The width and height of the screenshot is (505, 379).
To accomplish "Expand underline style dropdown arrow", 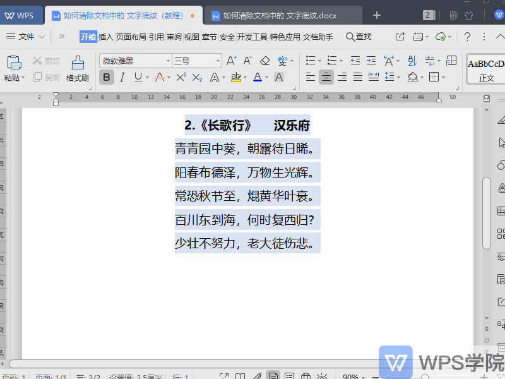I will click(x=147, y=78).
